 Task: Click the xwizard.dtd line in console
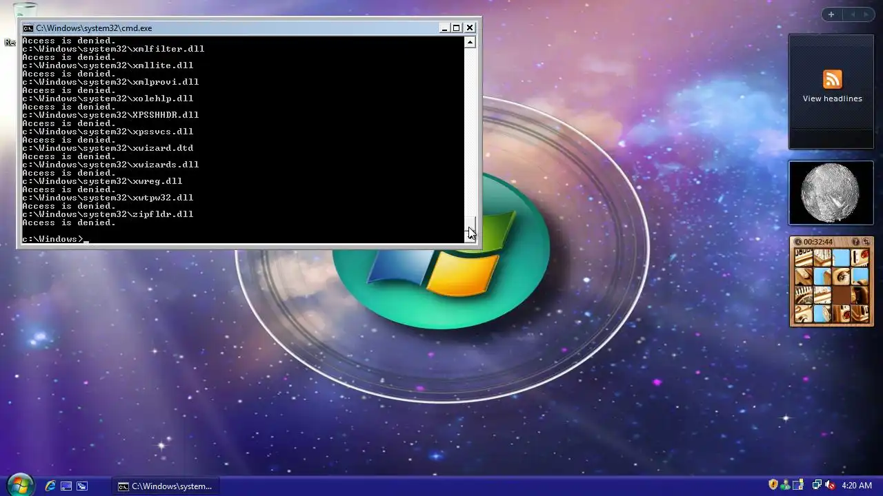click(108, 148)
